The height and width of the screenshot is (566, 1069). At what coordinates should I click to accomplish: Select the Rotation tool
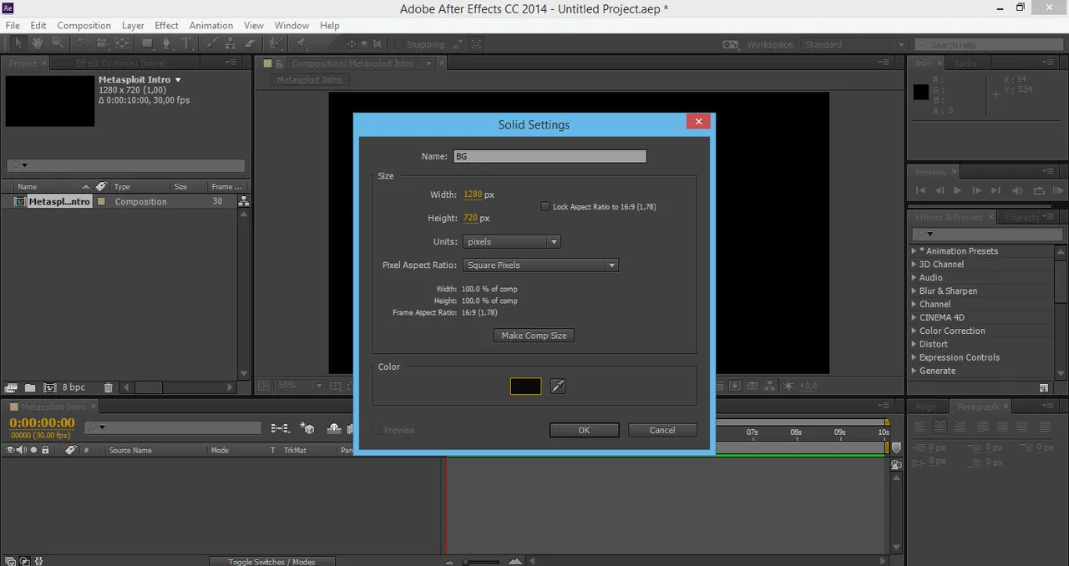84,43
